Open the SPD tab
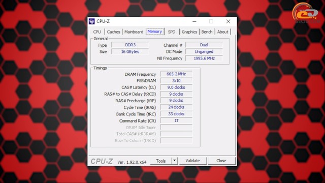The image size is (325, 183). (x=172, y=32)
